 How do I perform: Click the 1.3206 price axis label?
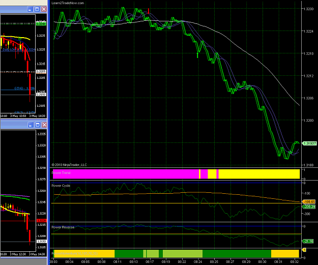308,98
